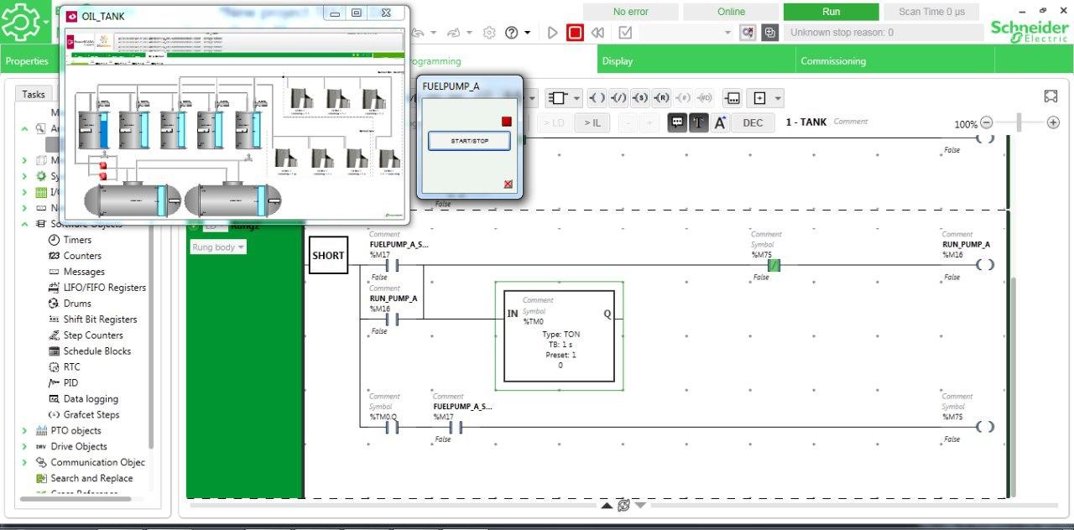The height and width of the screenshot is (530, 1074).
Task: Select the Negated Coil tool
Action: (x=620, y=98)
